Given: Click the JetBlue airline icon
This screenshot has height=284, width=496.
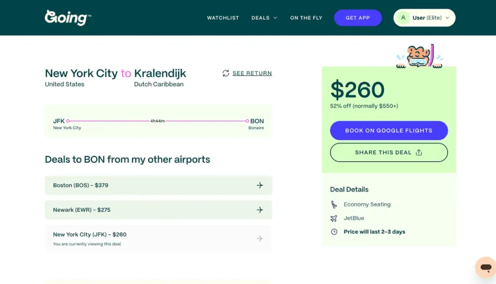Looking at the screenshot, I should tap(334, 218).
